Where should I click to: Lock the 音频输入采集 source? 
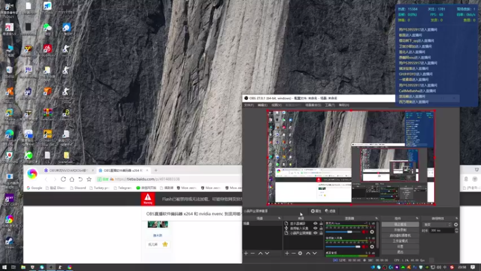(x=321, y=228)
